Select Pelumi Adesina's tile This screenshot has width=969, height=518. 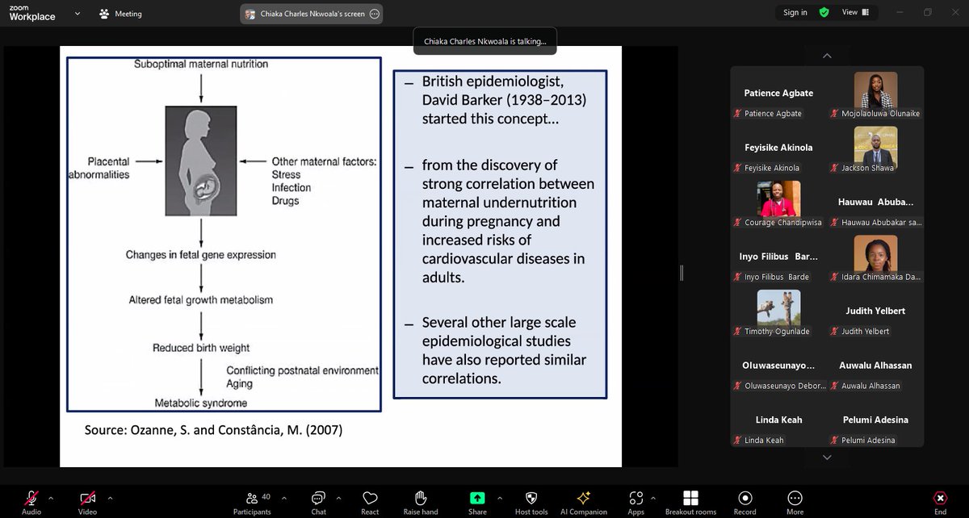[x=876, y=422]
